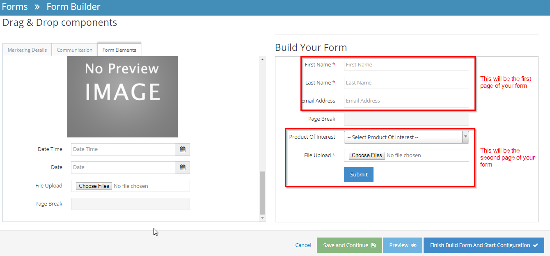
Task: Click the Email Address input field
Action: click(x=406, y=101)
